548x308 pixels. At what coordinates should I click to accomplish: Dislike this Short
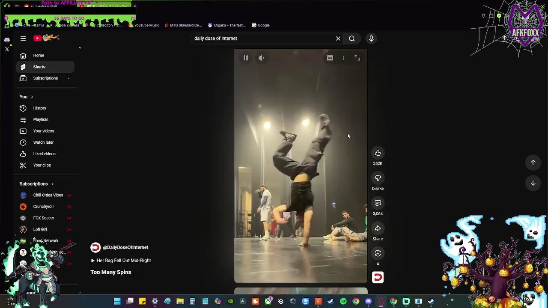[x=378, y=178]
